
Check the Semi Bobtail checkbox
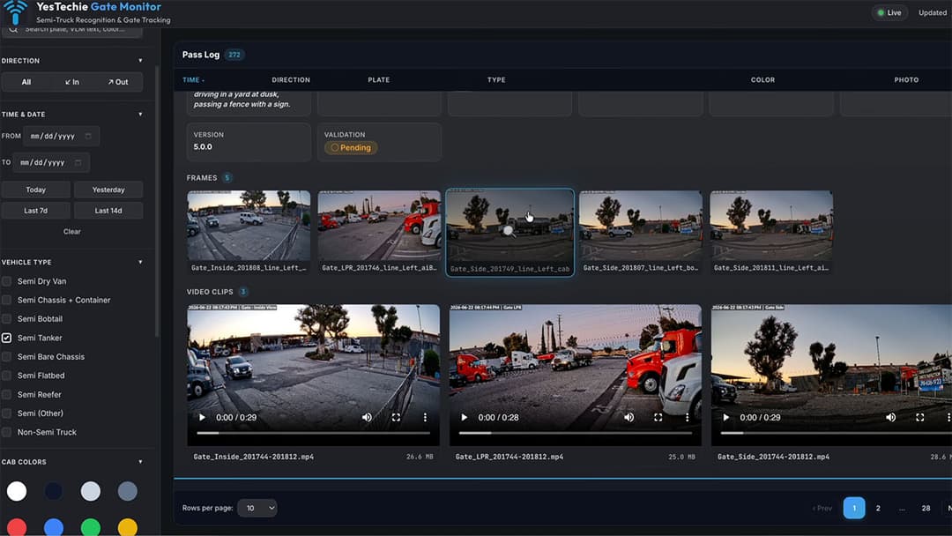(x=7, y=319)
